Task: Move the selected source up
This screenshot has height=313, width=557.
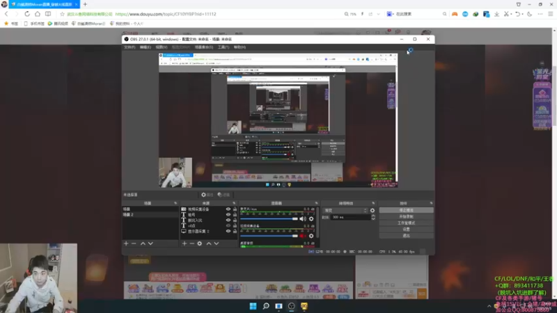Action: click(209, 243)
